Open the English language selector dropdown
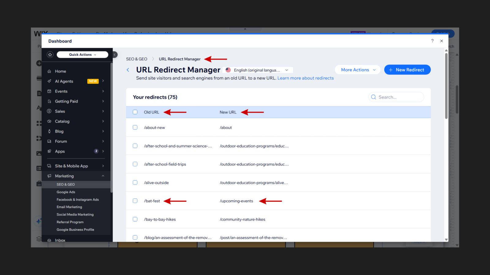This screenshot has height=275, width=490. pyautogui.click(x=257, y=70)
